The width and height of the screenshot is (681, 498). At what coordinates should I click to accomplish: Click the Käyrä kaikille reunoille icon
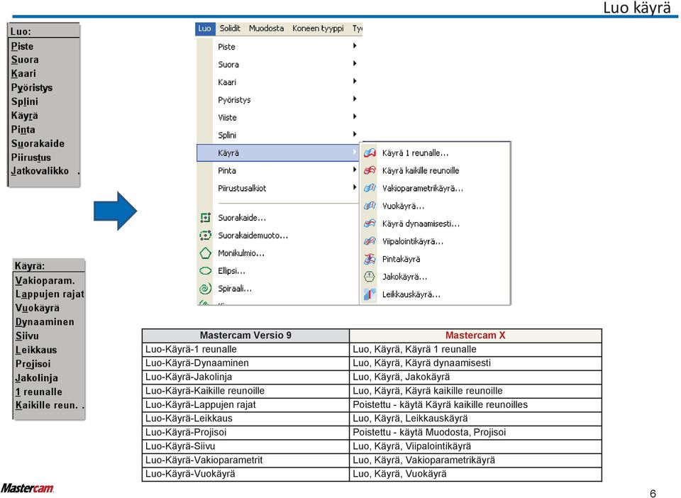(370, 171)
